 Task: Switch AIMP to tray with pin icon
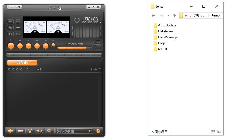93,7
